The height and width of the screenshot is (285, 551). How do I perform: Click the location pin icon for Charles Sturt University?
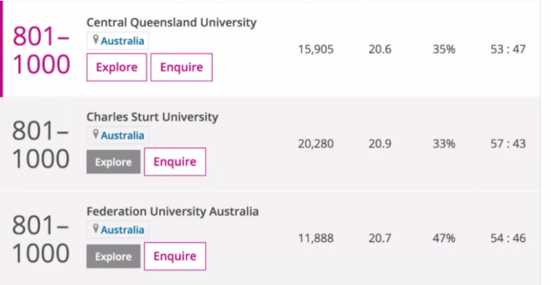[x=96, y=134]
